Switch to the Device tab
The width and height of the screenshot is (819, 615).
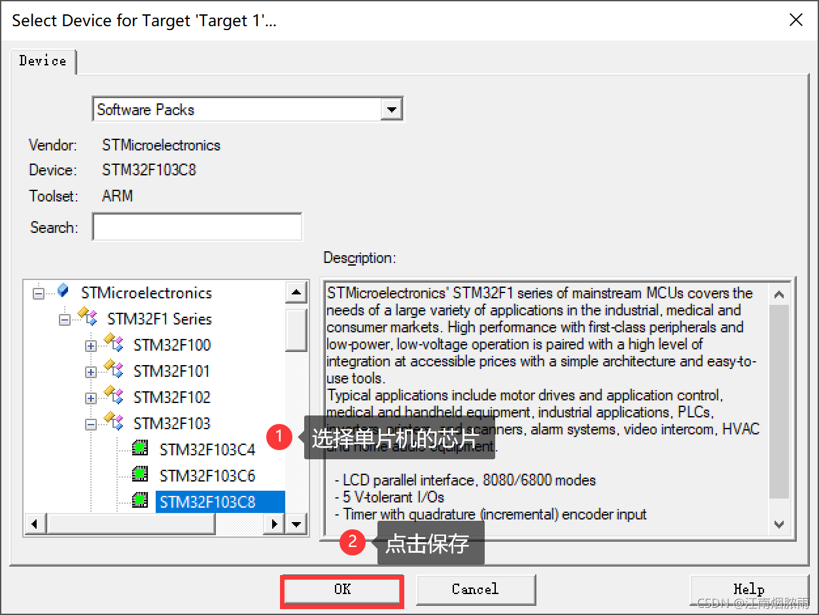tap(43, 61)
